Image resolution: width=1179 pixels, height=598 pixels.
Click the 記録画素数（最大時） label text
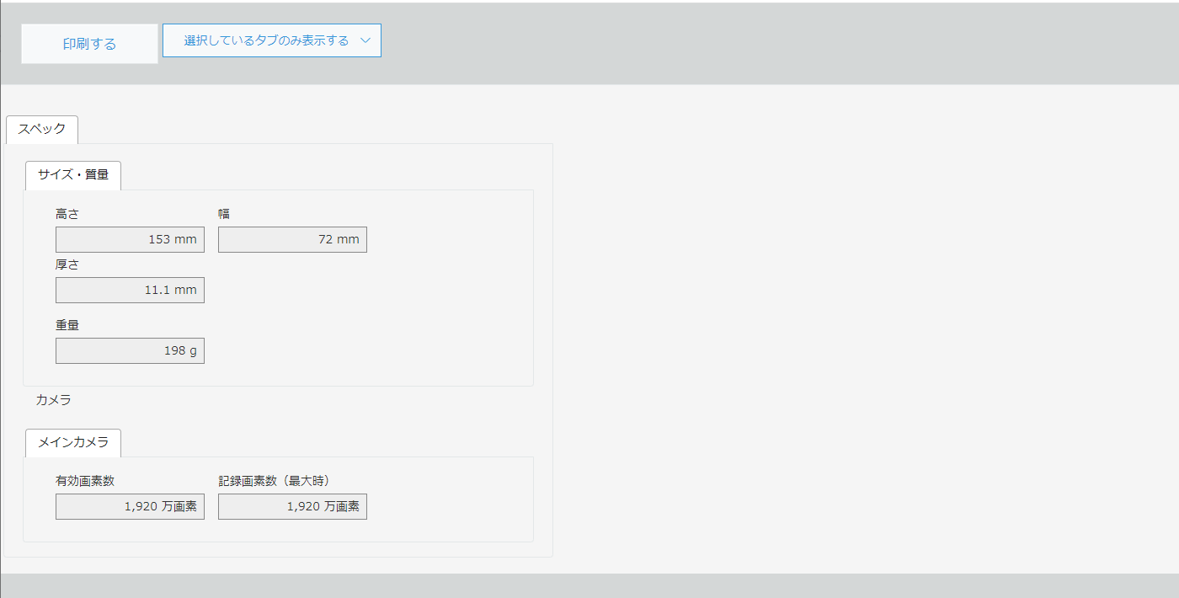(x=274, y=481)
